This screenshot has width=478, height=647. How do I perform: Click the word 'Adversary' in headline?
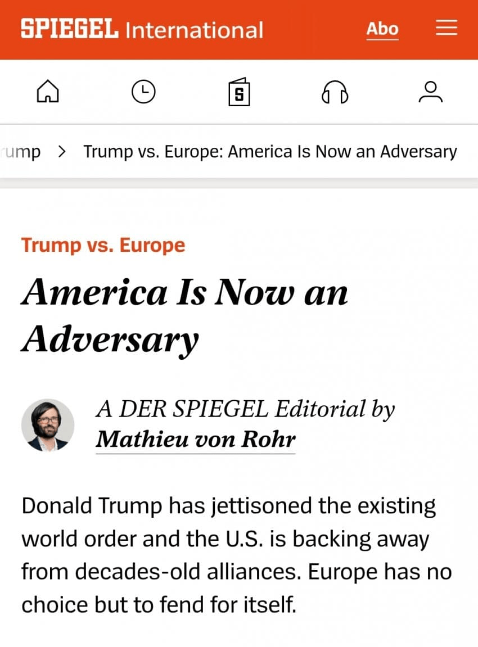click(x=110, y=338)
